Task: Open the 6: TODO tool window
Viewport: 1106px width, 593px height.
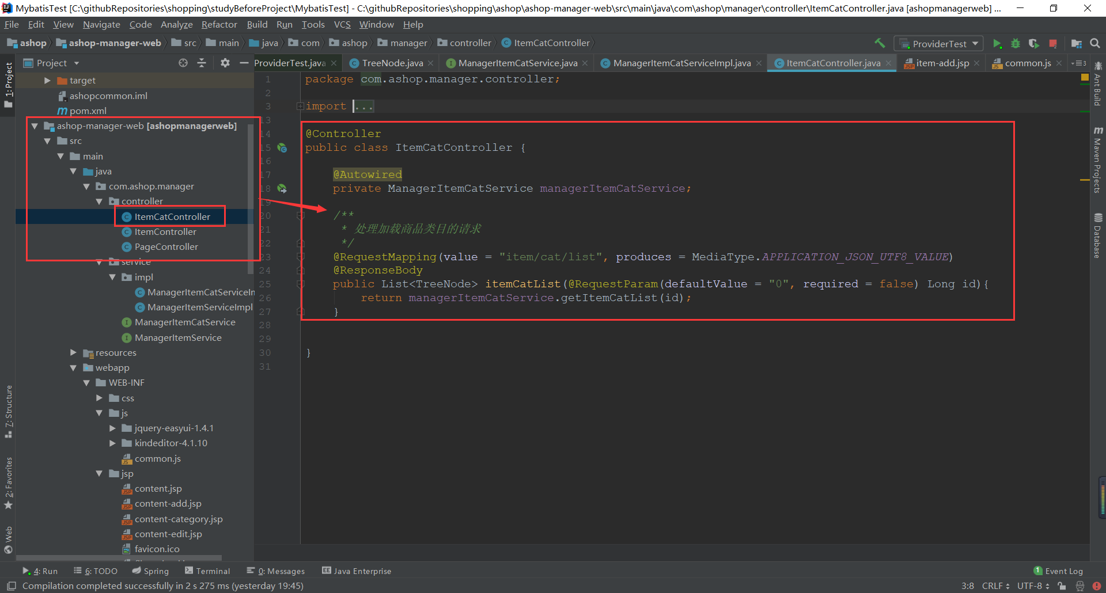Action: (96, 571)
